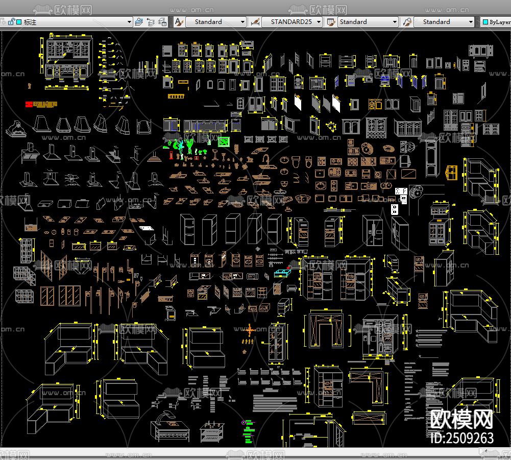Expand the STANDARD25 dimension style dropdown

pyautogui.click(x=319, y=22)
